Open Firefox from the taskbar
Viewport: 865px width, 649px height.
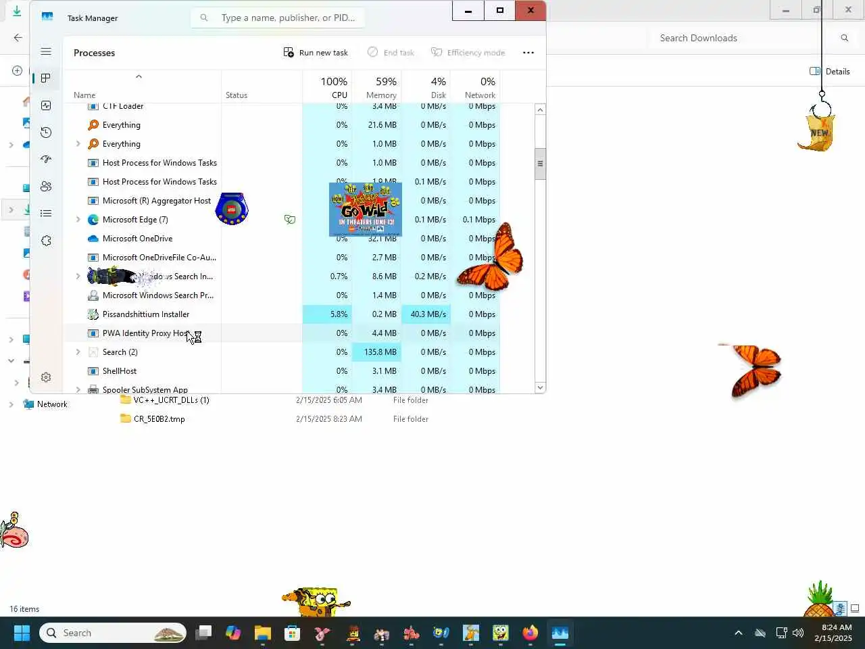coord(530,633)
